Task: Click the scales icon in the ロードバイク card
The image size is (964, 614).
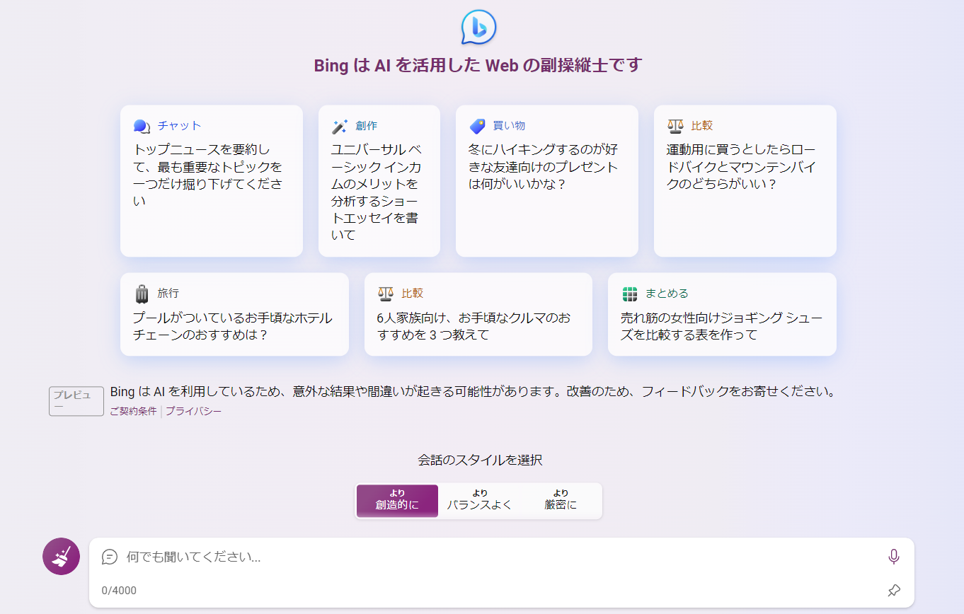Action: [x=675, y=126]
